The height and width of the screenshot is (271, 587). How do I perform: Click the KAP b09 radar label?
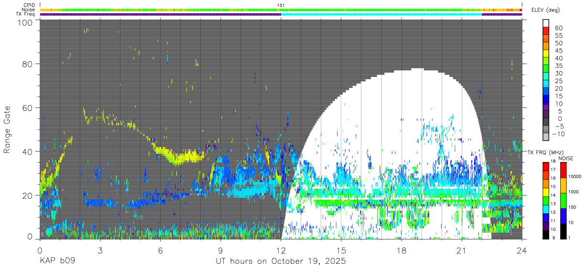click(57, 261)
